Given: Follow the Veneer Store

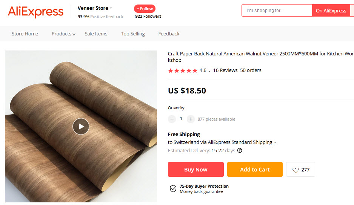Looking at the screenshot, I should point(145,9).
